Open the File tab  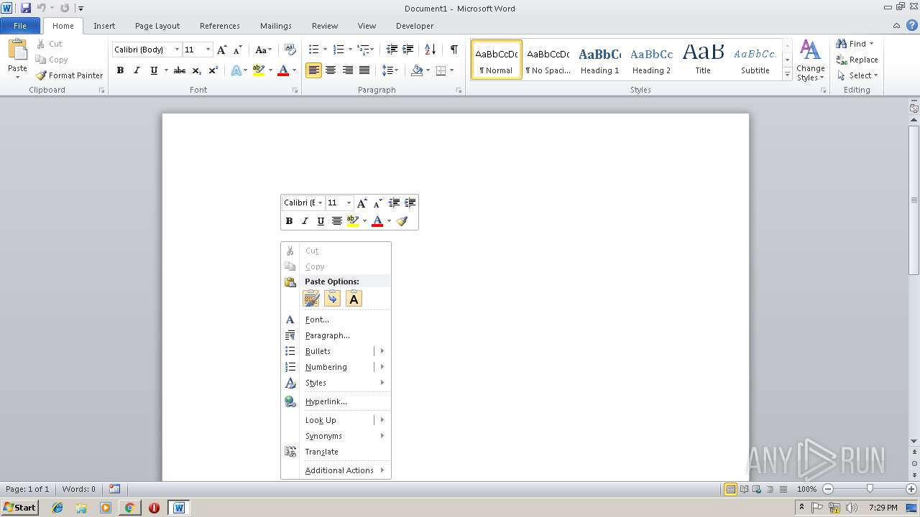click(x=20, y=26)
